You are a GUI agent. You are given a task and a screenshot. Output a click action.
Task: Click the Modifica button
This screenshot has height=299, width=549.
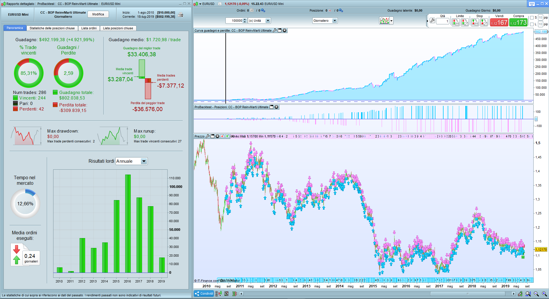pyautogui.click(x=98, y=14)
